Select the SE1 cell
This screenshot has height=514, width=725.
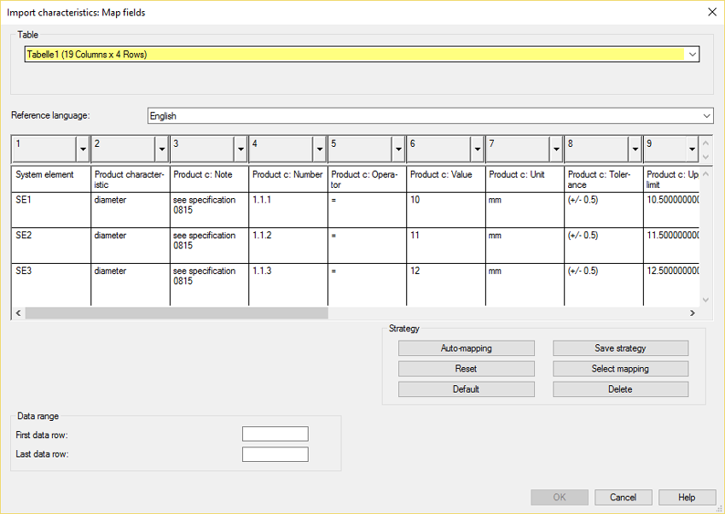pyautogui.click(x=51, y=209)
